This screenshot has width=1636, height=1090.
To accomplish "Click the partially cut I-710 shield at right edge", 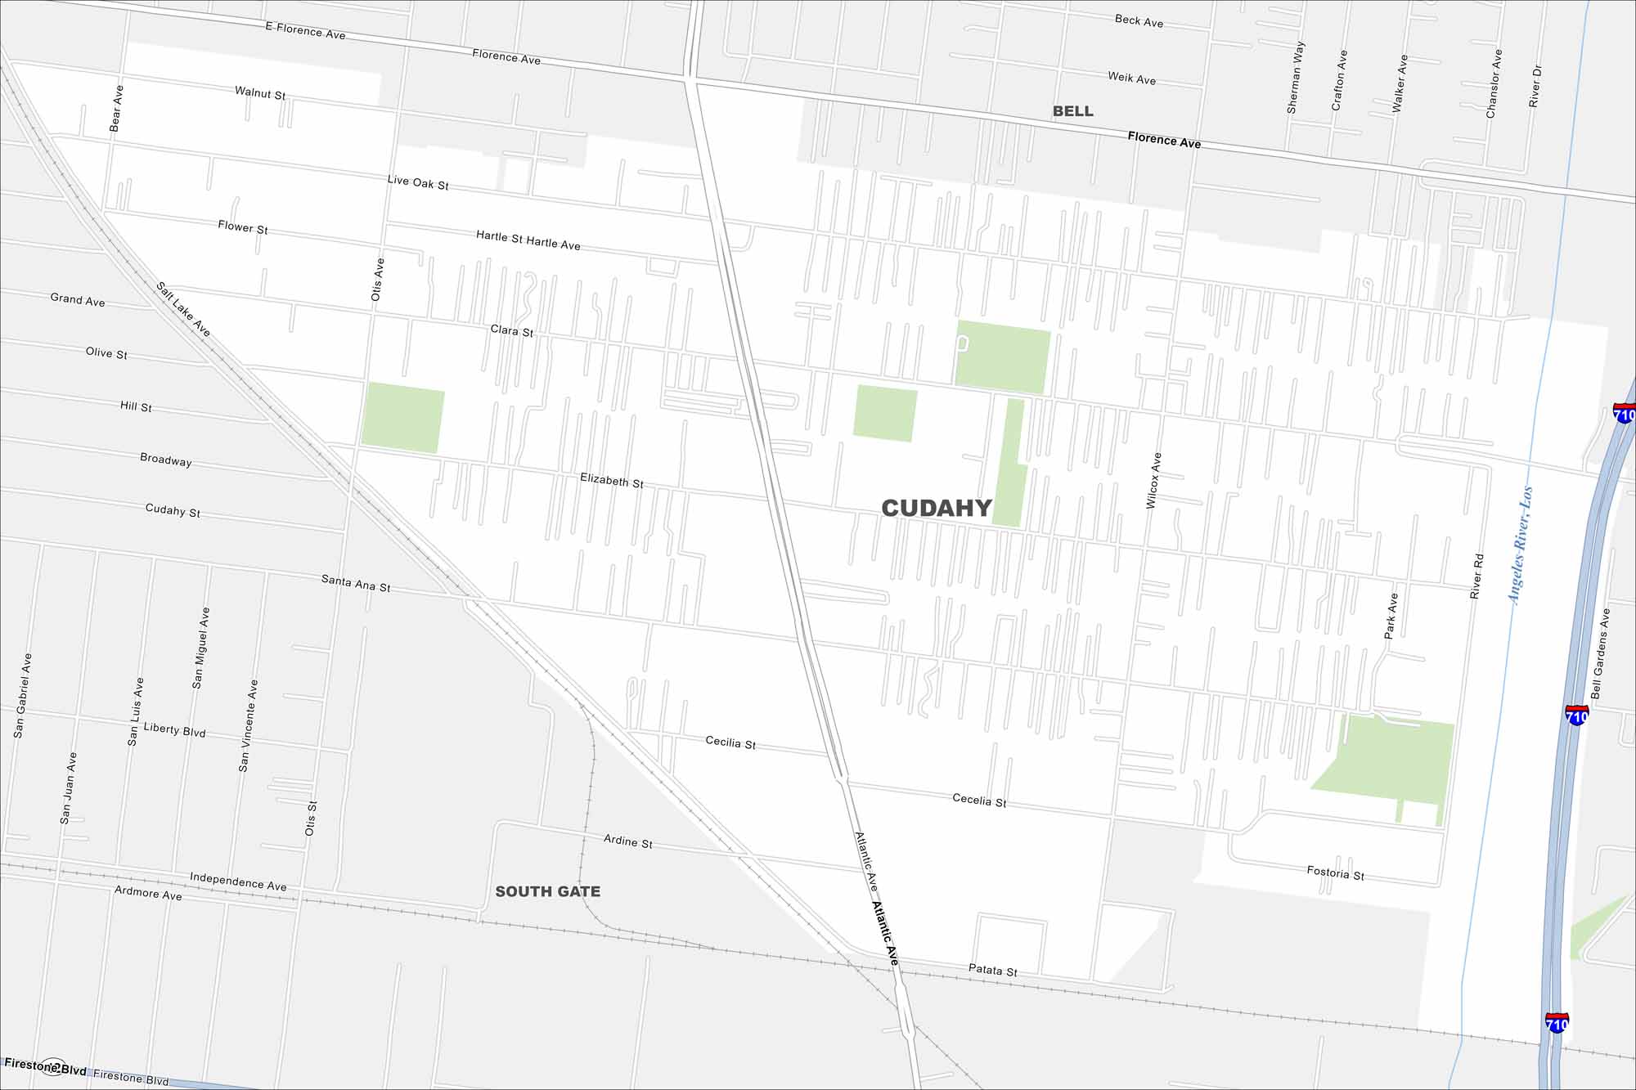I will (1625, 413).
